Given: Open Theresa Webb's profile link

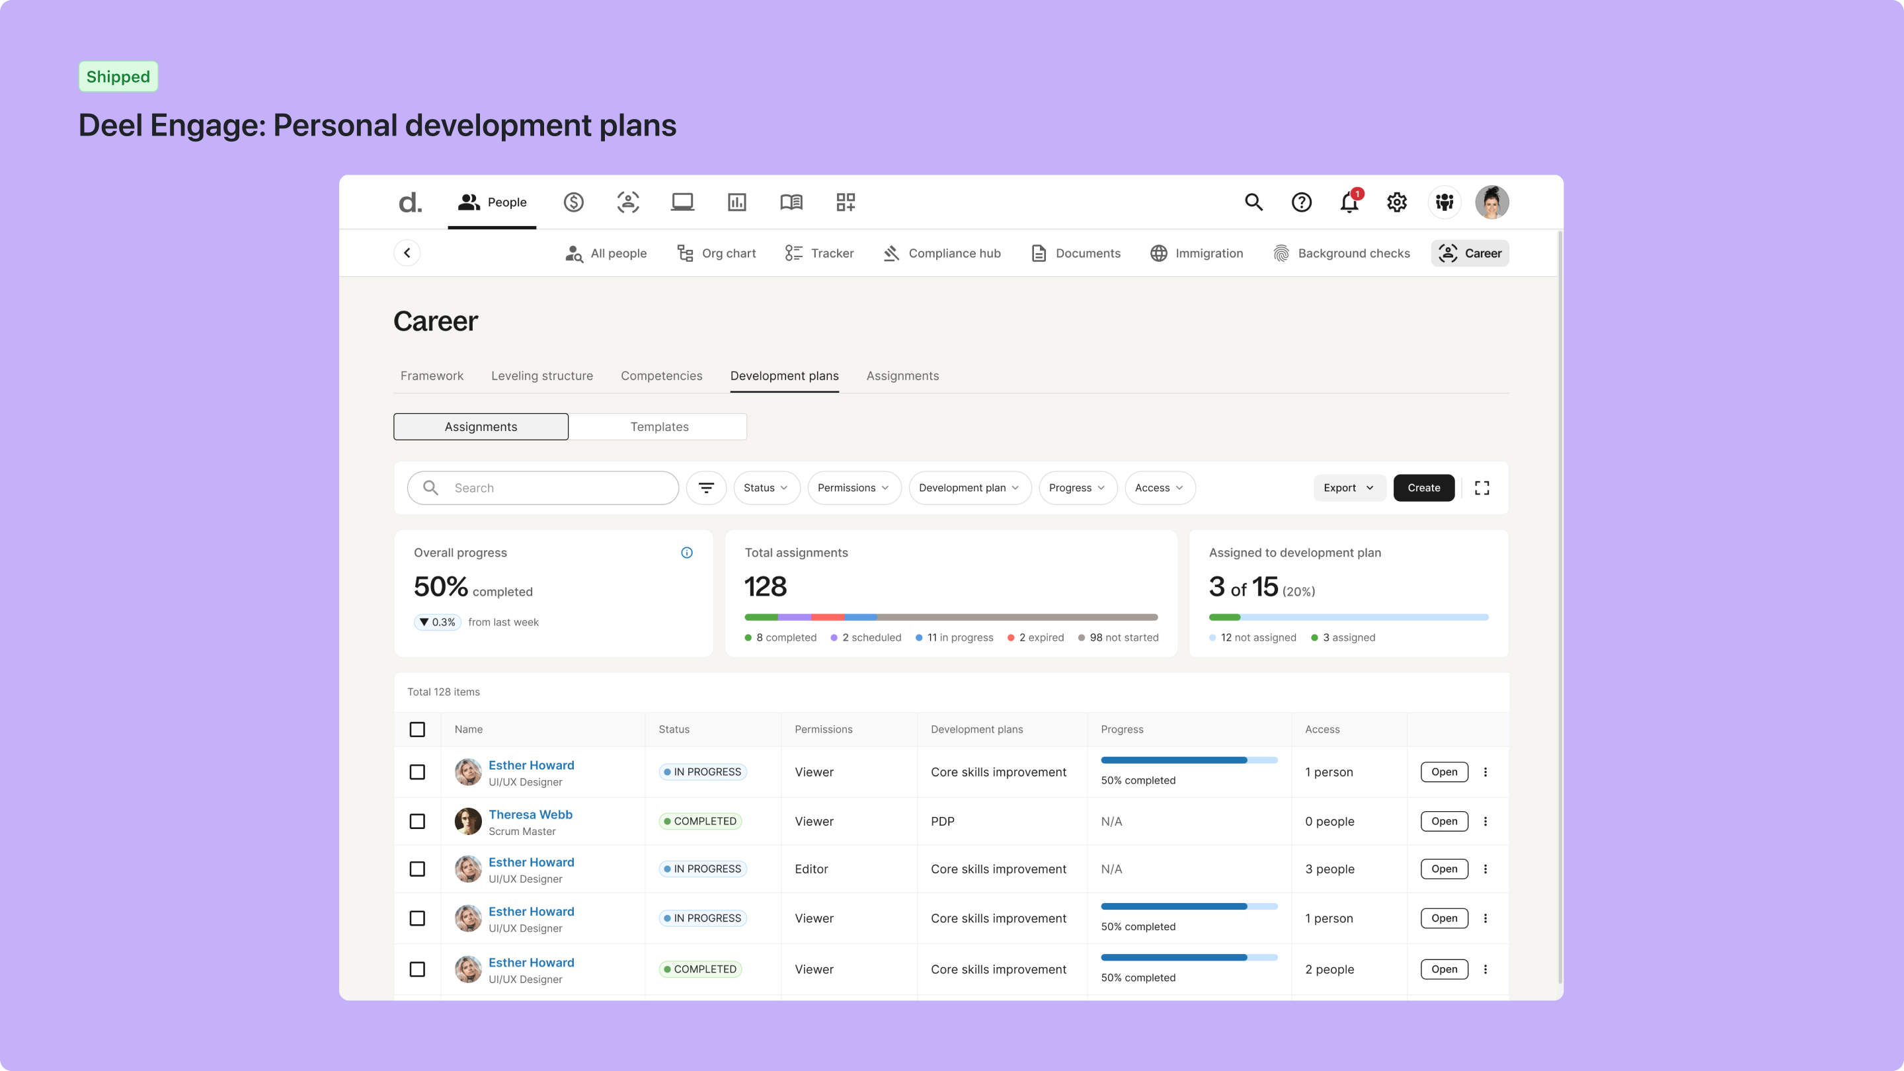Looking at the screenshot, I should tap(530, 814).
